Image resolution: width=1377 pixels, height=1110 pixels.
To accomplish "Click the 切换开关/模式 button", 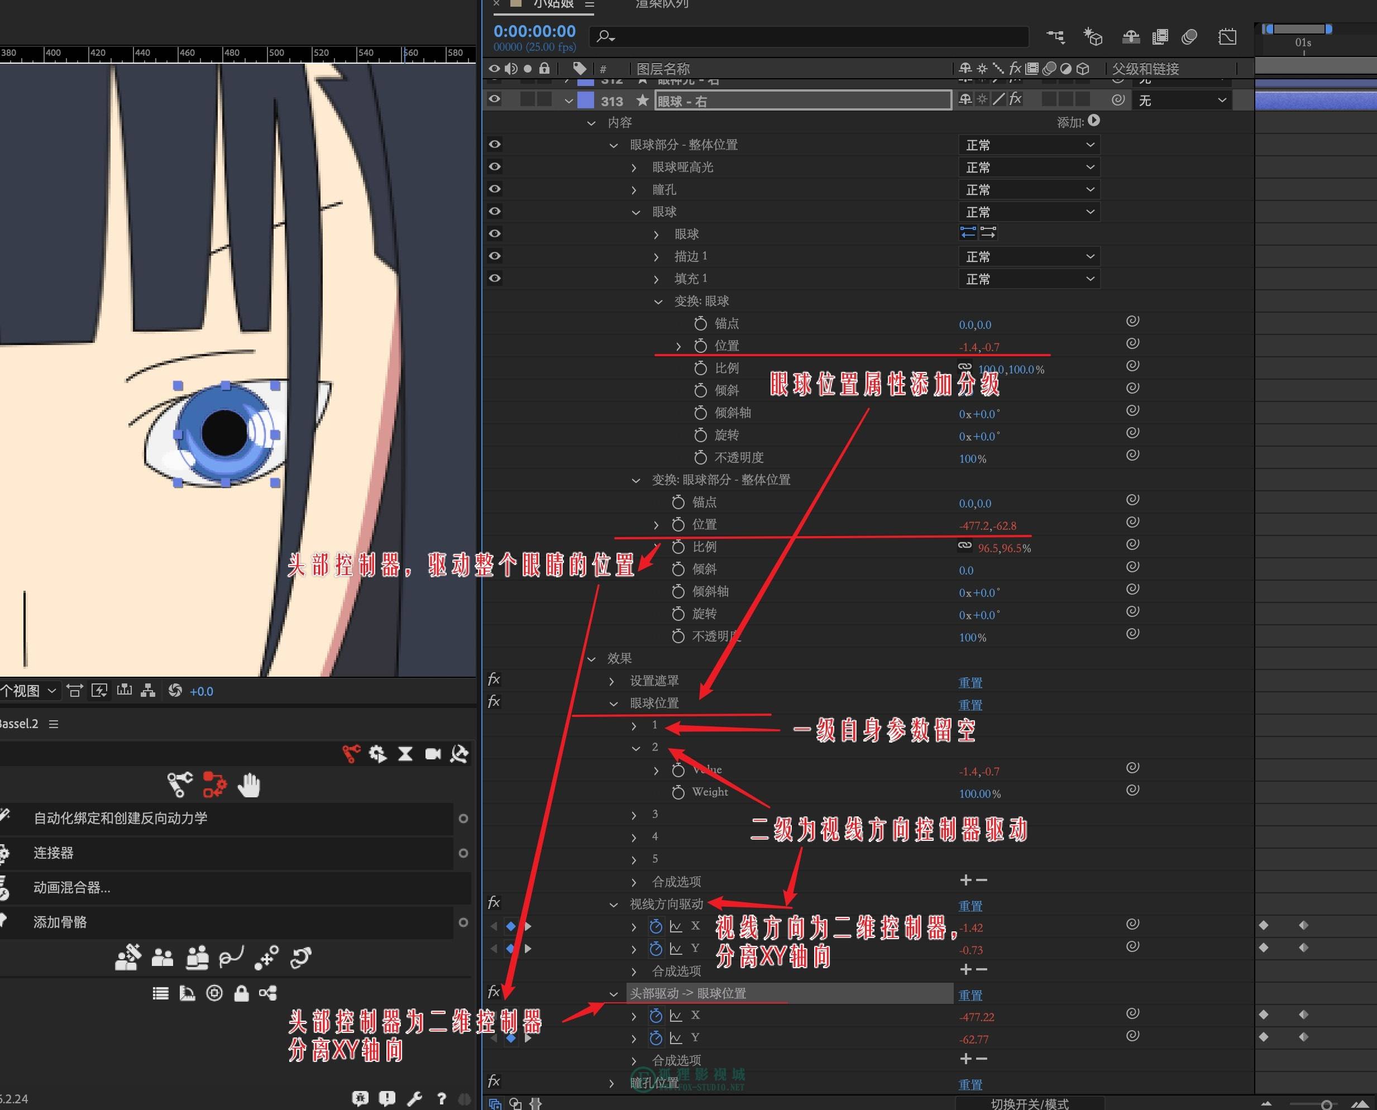I will pos(1029,1104).
